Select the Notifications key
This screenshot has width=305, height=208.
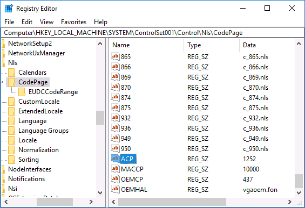pyautogui.click(x=26, y=179)
